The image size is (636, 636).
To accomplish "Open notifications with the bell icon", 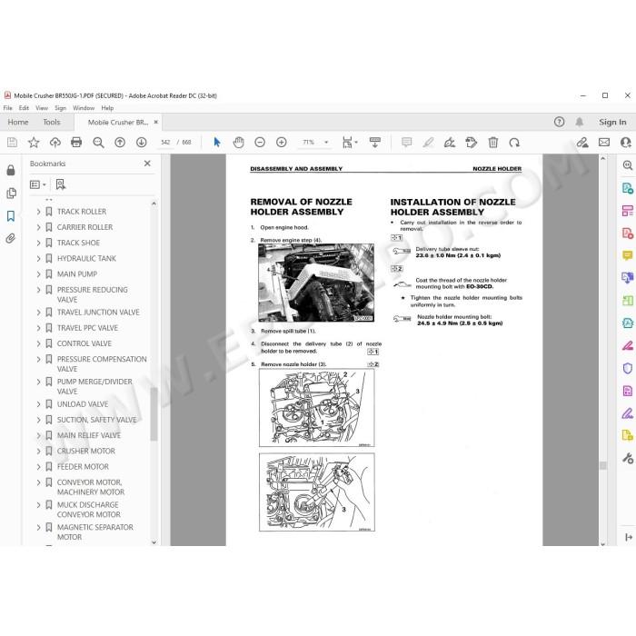I will (580, 122).
